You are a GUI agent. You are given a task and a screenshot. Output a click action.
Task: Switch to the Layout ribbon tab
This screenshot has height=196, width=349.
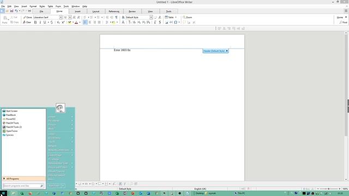pos(96,11)
